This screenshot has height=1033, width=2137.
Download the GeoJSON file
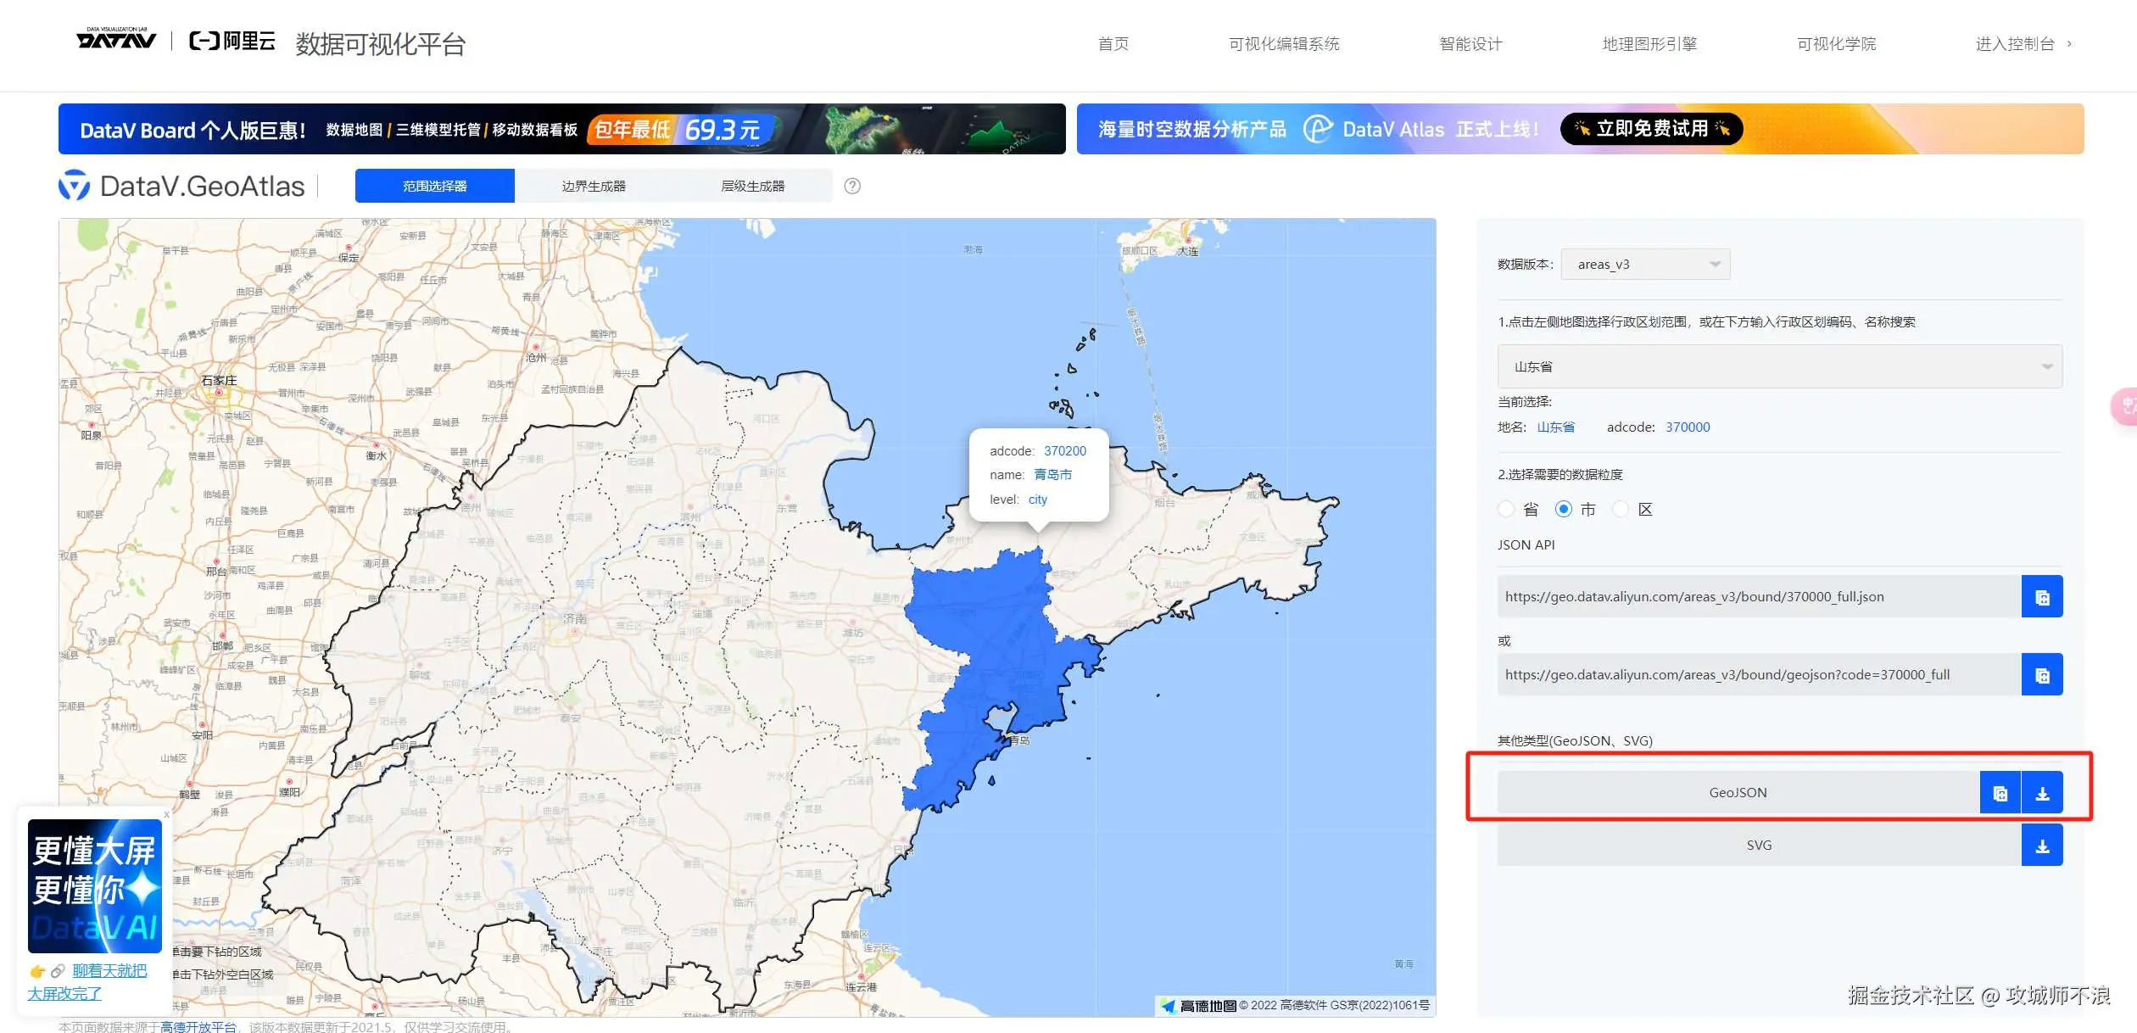tap(2042, 793)
